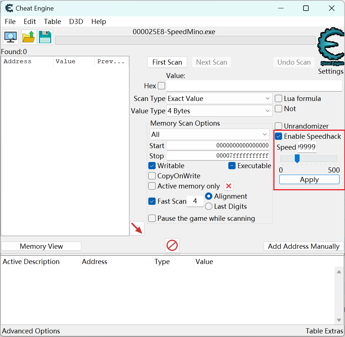Toggle the Executable checkbox
Screen dimensions: 345x337
click(x=232, y=166)
